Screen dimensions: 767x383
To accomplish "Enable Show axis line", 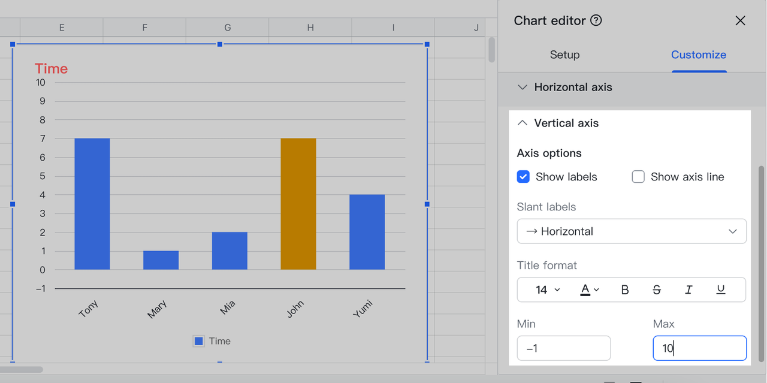I will point(638,176).
